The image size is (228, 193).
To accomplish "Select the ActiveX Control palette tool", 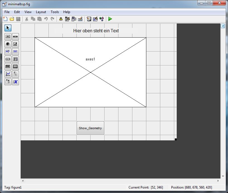I will pos(15,82).
